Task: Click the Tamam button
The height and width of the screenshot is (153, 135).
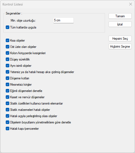Action: pyautogui.click(x=120, y=16)
